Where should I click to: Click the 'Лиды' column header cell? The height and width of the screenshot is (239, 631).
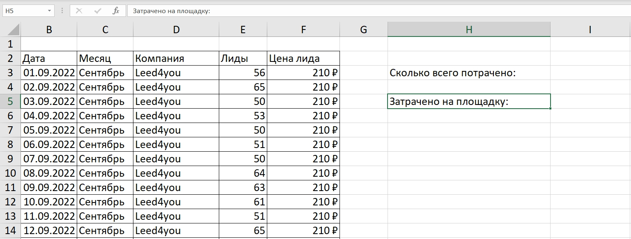(243, 58)
